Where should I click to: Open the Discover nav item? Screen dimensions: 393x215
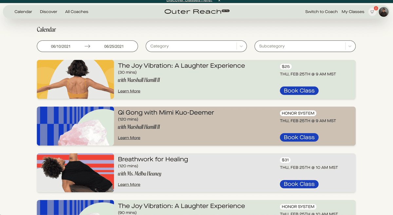(48, 12)
